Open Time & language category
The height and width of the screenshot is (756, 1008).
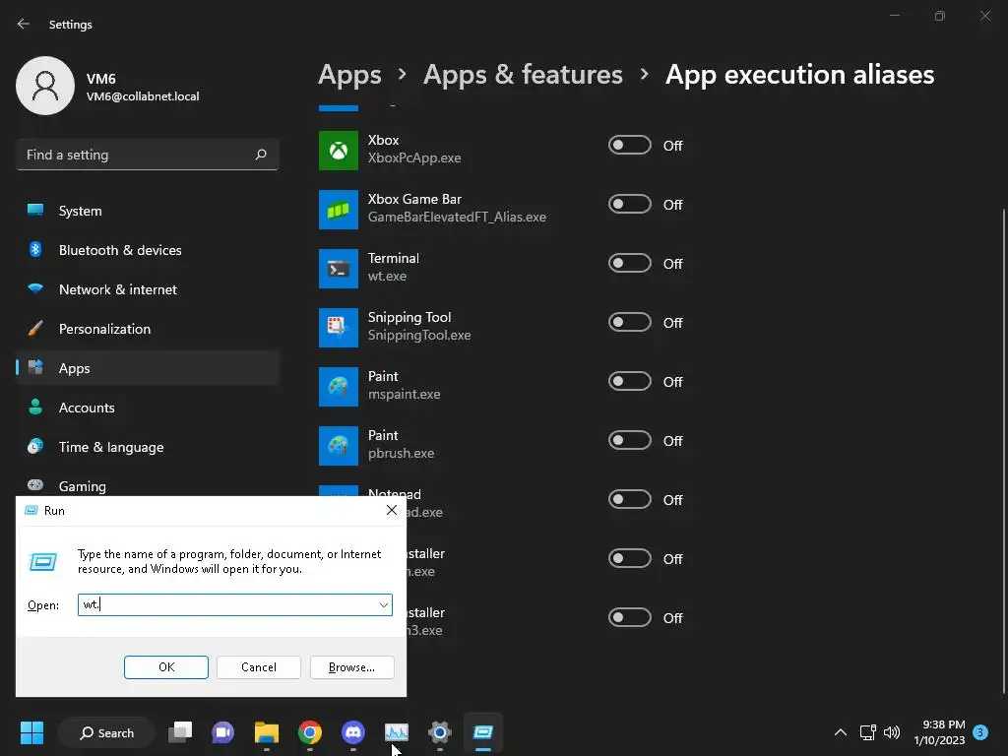(148, 447)
